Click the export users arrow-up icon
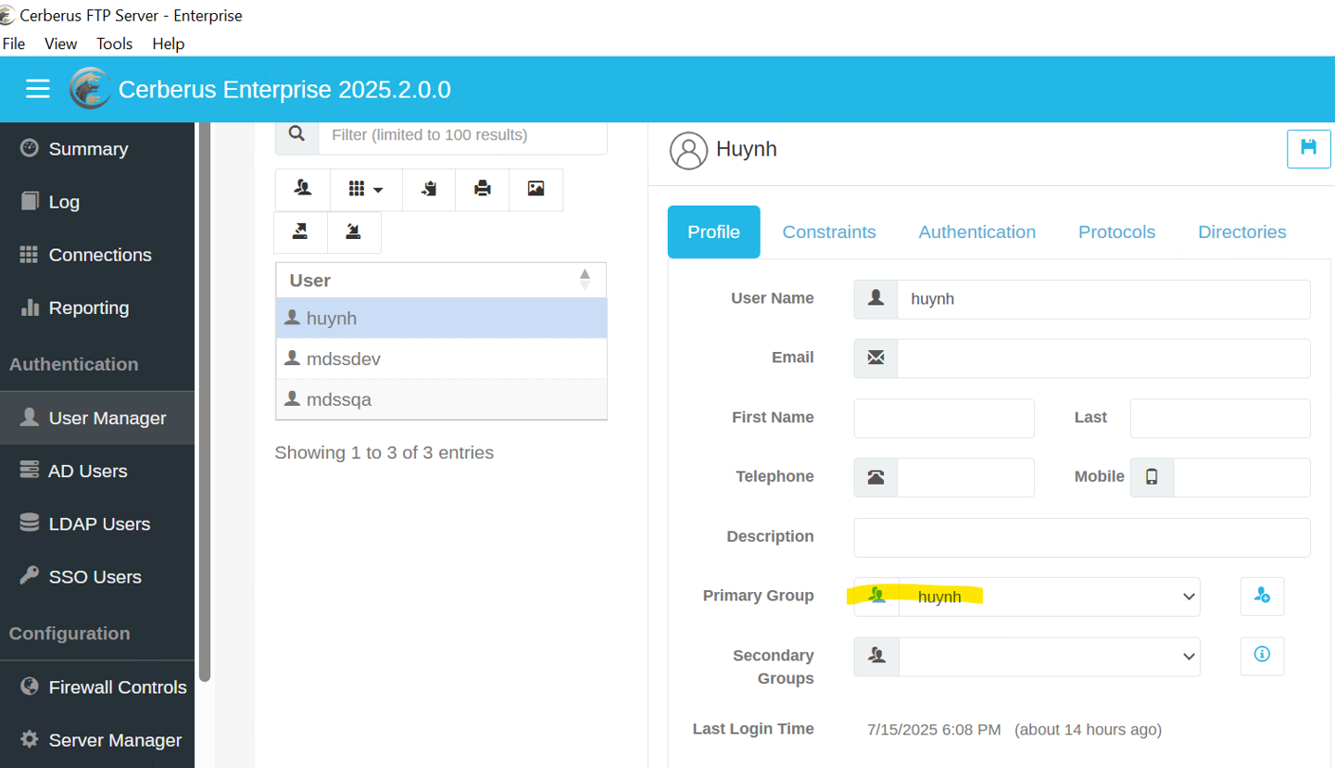This screenshot has height=768, width=1335. pyautogui.click(x=300, y=232)
